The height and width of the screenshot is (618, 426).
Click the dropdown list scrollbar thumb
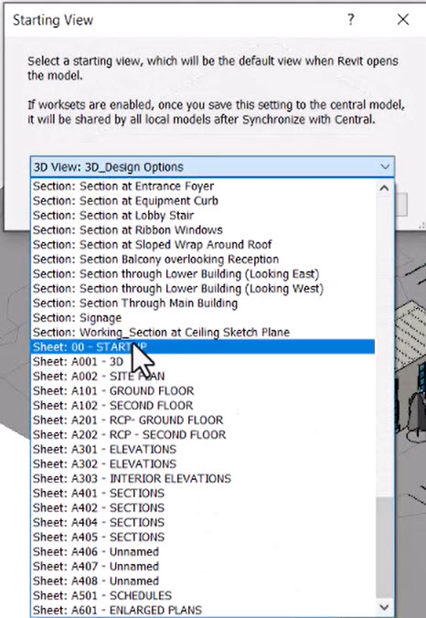[384, 548]
